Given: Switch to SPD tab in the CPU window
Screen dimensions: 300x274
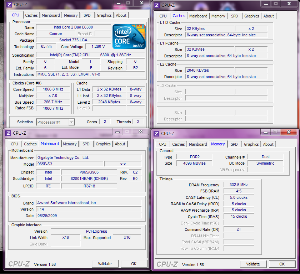Looking at the screenshot, I should 87,15.
